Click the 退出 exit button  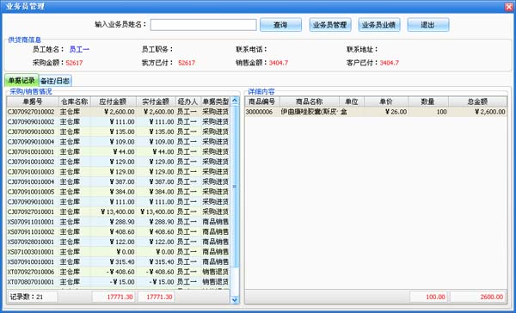tap(428, 25)
